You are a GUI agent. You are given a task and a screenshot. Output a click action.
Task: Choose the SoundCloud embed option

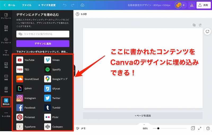(x=28, y=79)
